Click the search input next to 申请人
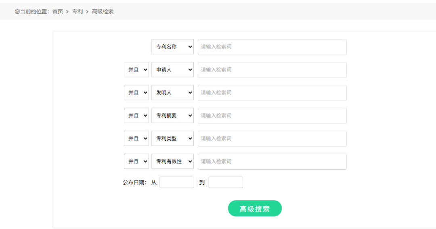This screenshot has width=436, height=229. 272,70
